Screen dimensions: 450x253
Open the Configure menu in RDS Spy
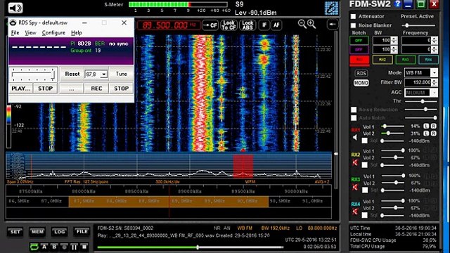(53, 33)
